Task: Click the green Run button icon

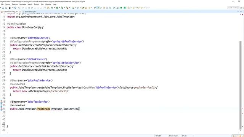Action: pyautogui.click(x=57, y=8)
